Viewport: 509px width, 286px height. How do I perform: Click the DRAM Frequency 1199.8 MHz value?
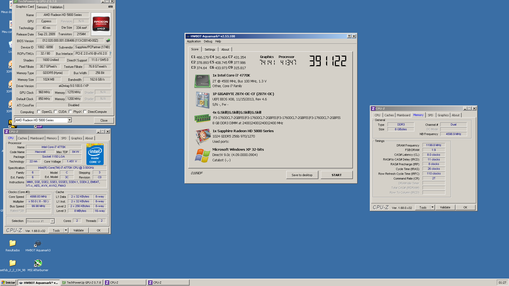tap(434, 145)
